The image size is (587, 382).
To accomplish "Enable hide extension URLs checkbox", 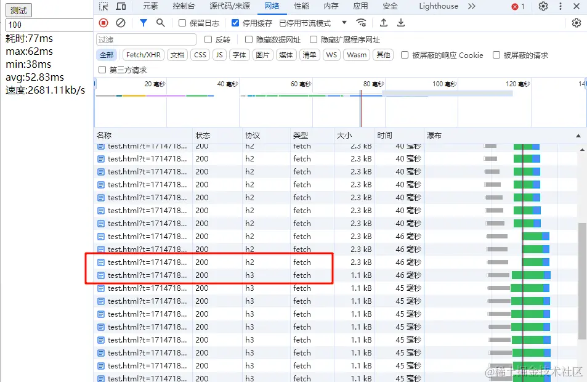I will (314, 39).
